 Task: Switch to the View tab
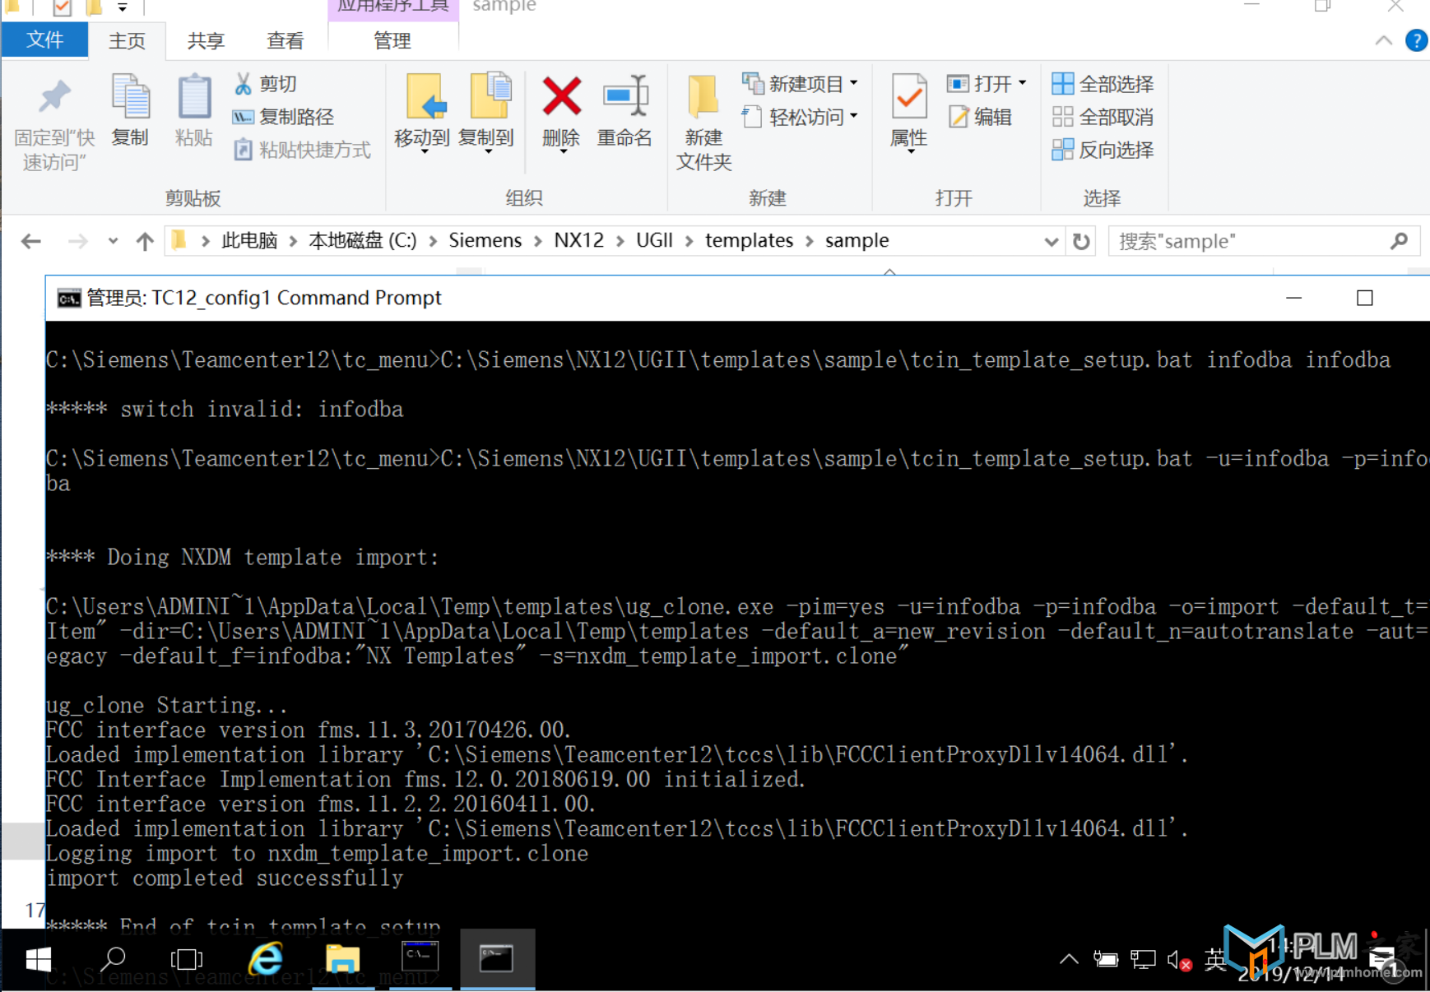(286, 41)
